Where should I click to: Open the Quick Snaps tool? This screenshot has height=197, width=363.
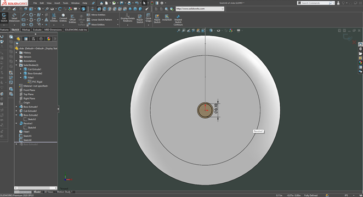149,18
